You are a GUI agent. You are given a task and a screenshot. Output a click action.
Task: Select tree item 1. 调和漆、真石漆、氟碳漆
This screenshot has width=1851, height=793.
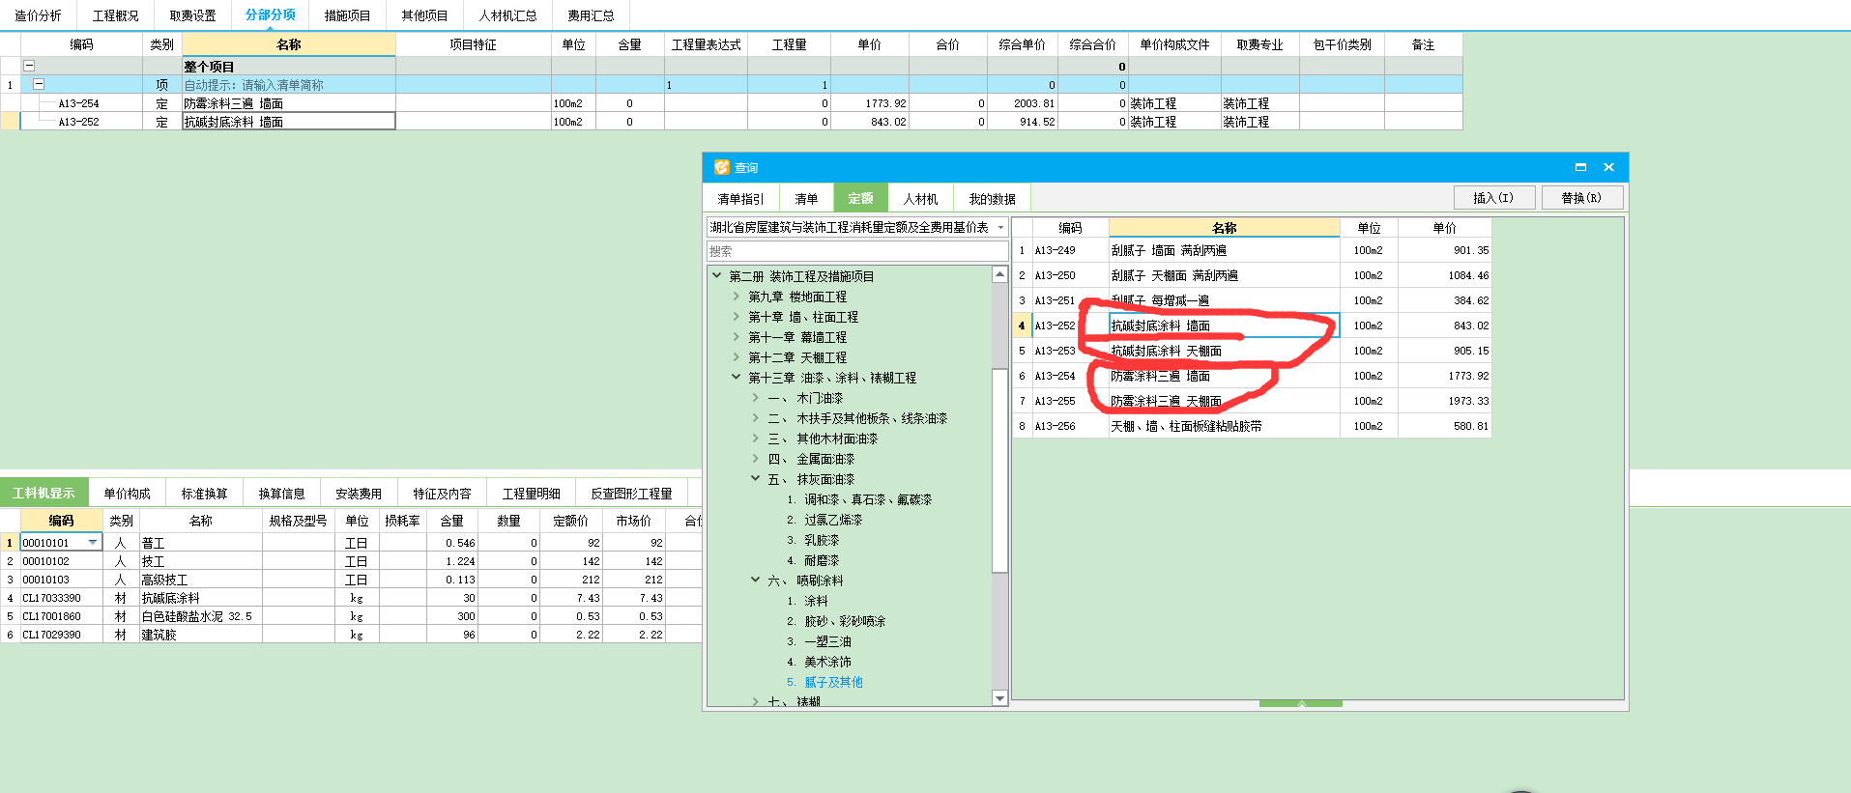point(859,499)
